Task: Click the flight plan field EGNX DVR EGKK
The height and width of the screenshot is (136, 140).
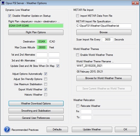Action: click(36, 26)
